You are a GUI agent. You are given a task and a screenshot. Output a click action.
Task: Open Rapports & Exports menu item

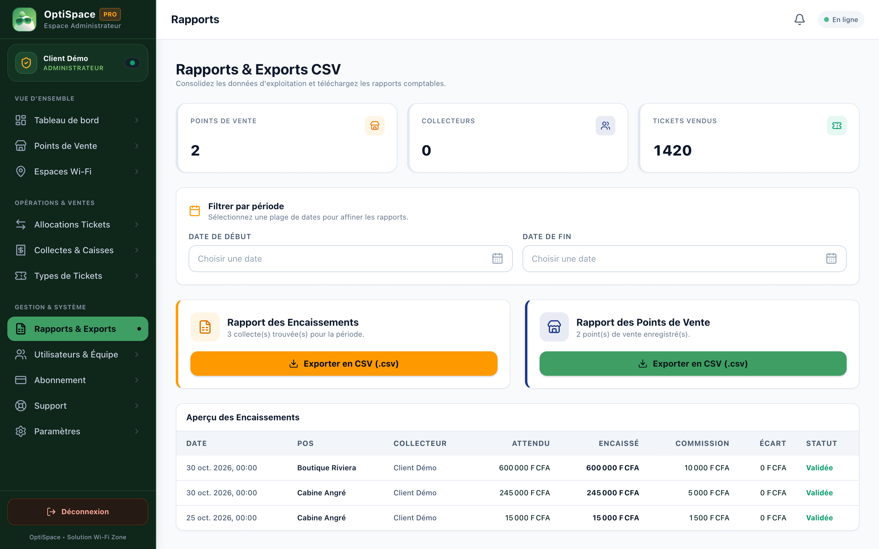pyautogui.click(x=78, y=329)
